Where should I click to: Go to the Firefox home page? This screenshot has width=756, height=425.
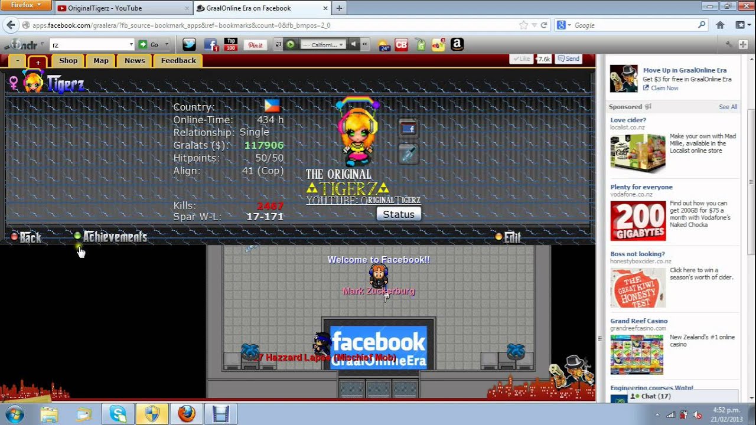(720, 25)
